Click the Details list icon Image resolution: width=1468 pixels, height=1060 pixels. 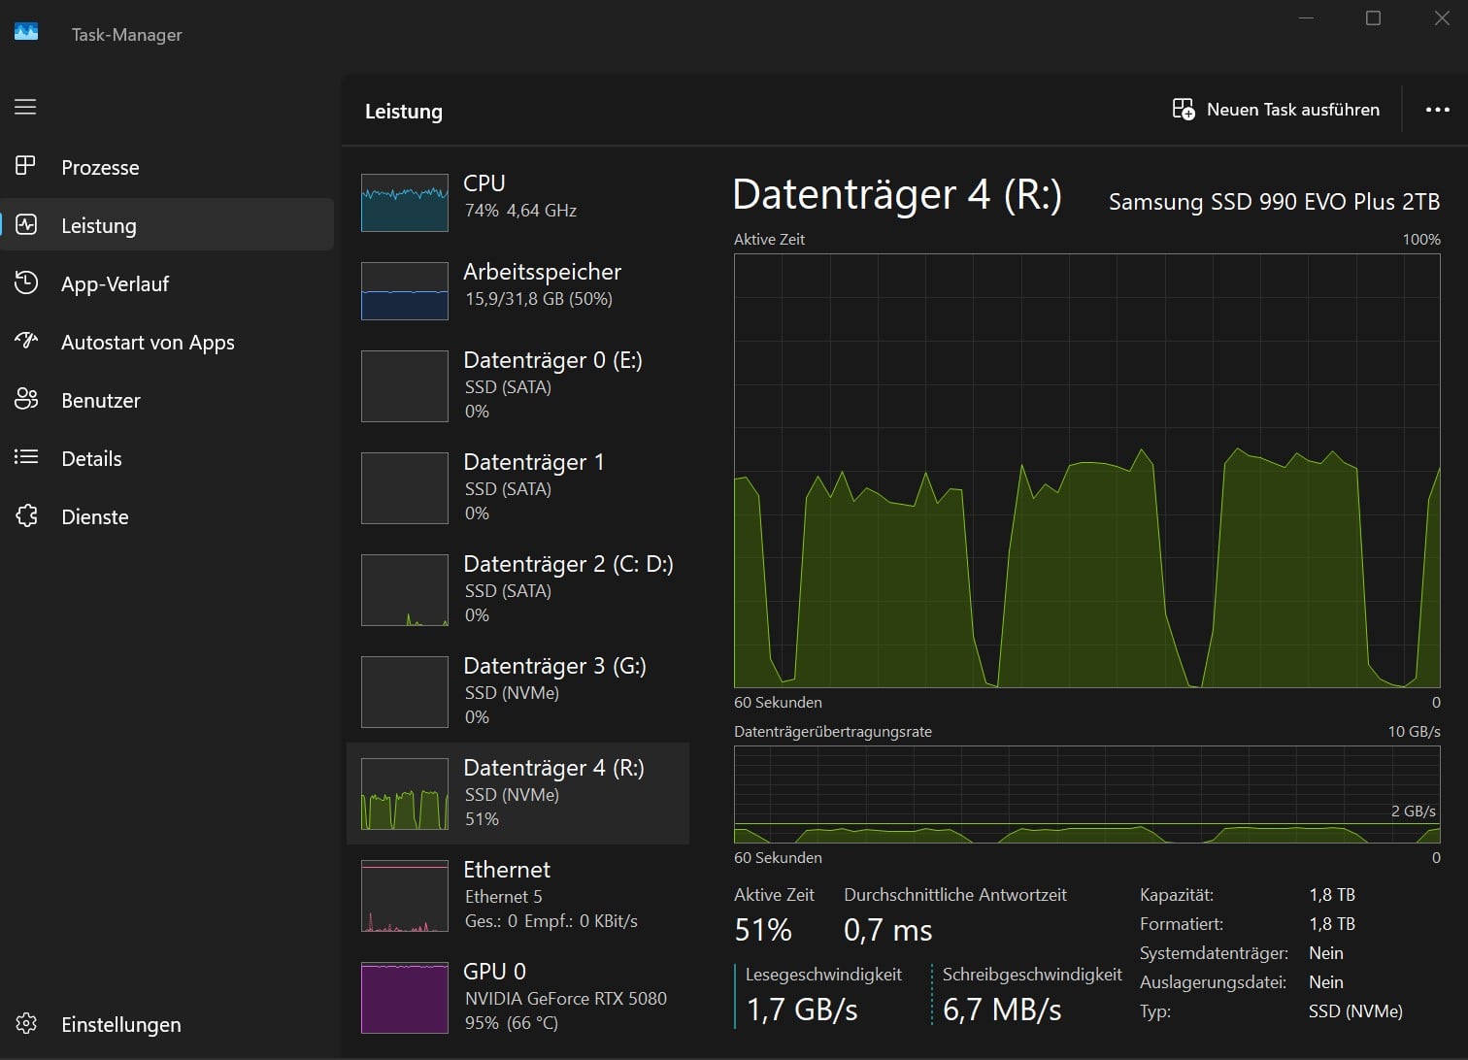pyautogui.click(x=26, y=457)
